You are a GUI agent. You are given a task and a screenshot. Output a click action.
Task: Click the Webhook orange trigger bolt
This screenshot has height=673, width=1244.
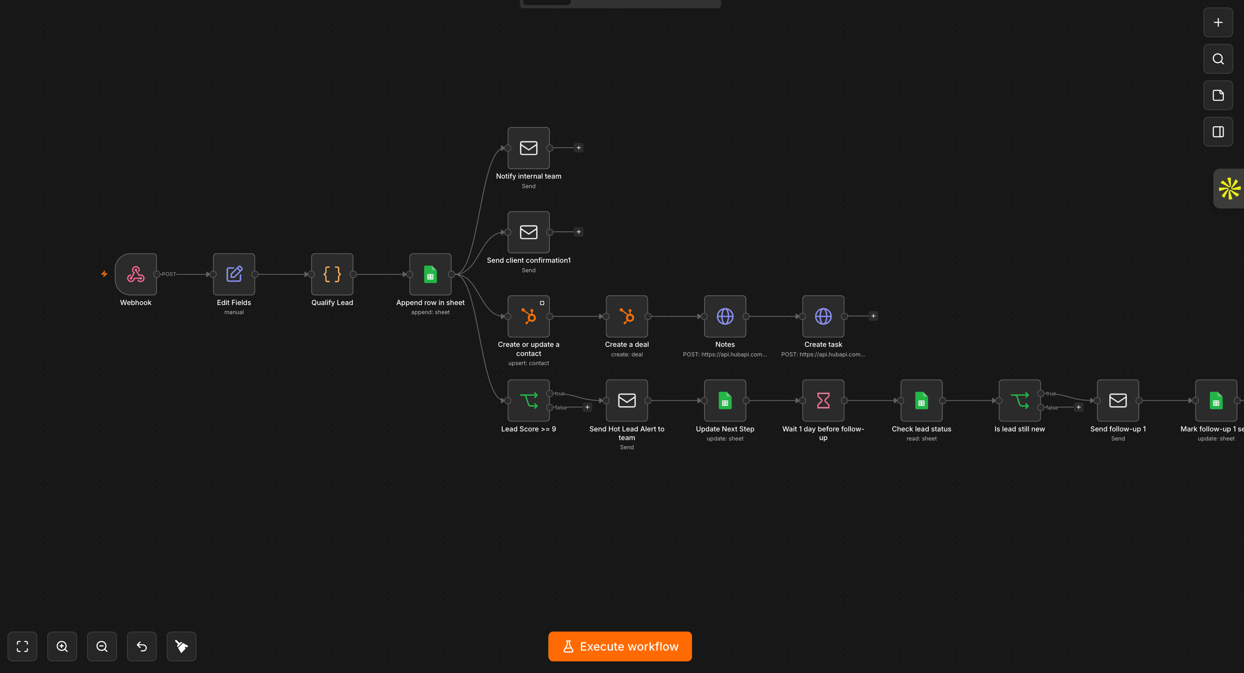point(104,274)
